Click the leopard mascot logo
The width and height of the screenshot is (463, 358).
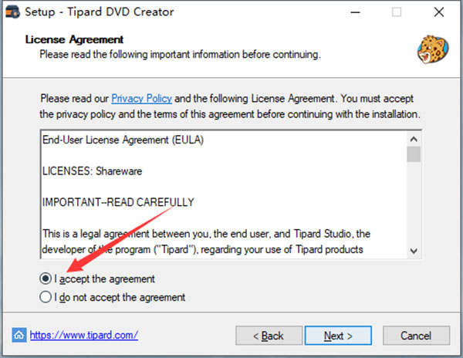point(433,49)
